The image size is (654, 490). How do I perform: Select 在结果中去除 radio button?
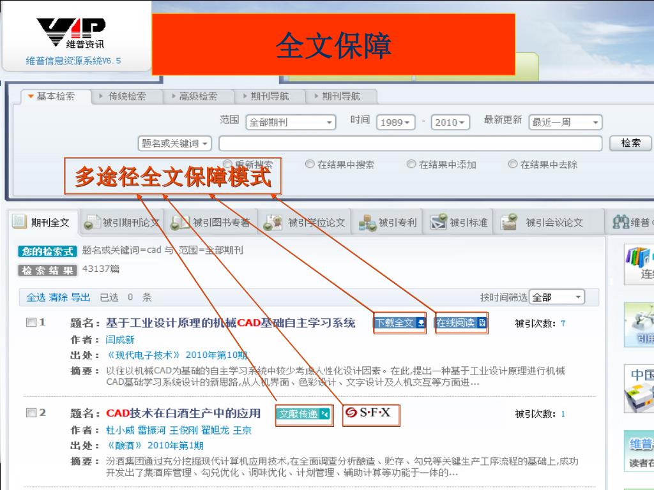click(x=513, y=164)
